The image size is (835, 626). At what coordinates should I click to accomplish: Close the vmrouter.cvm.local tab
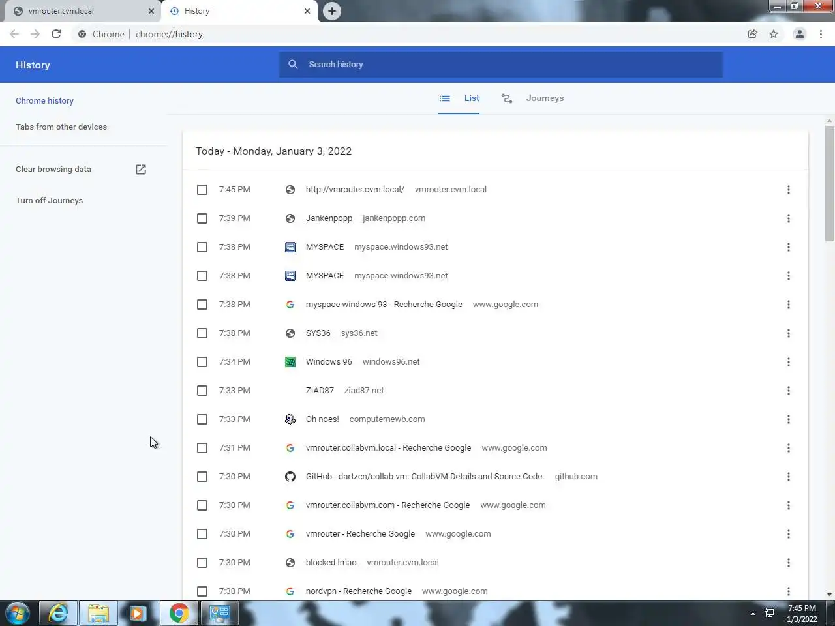tap(151, 11)
